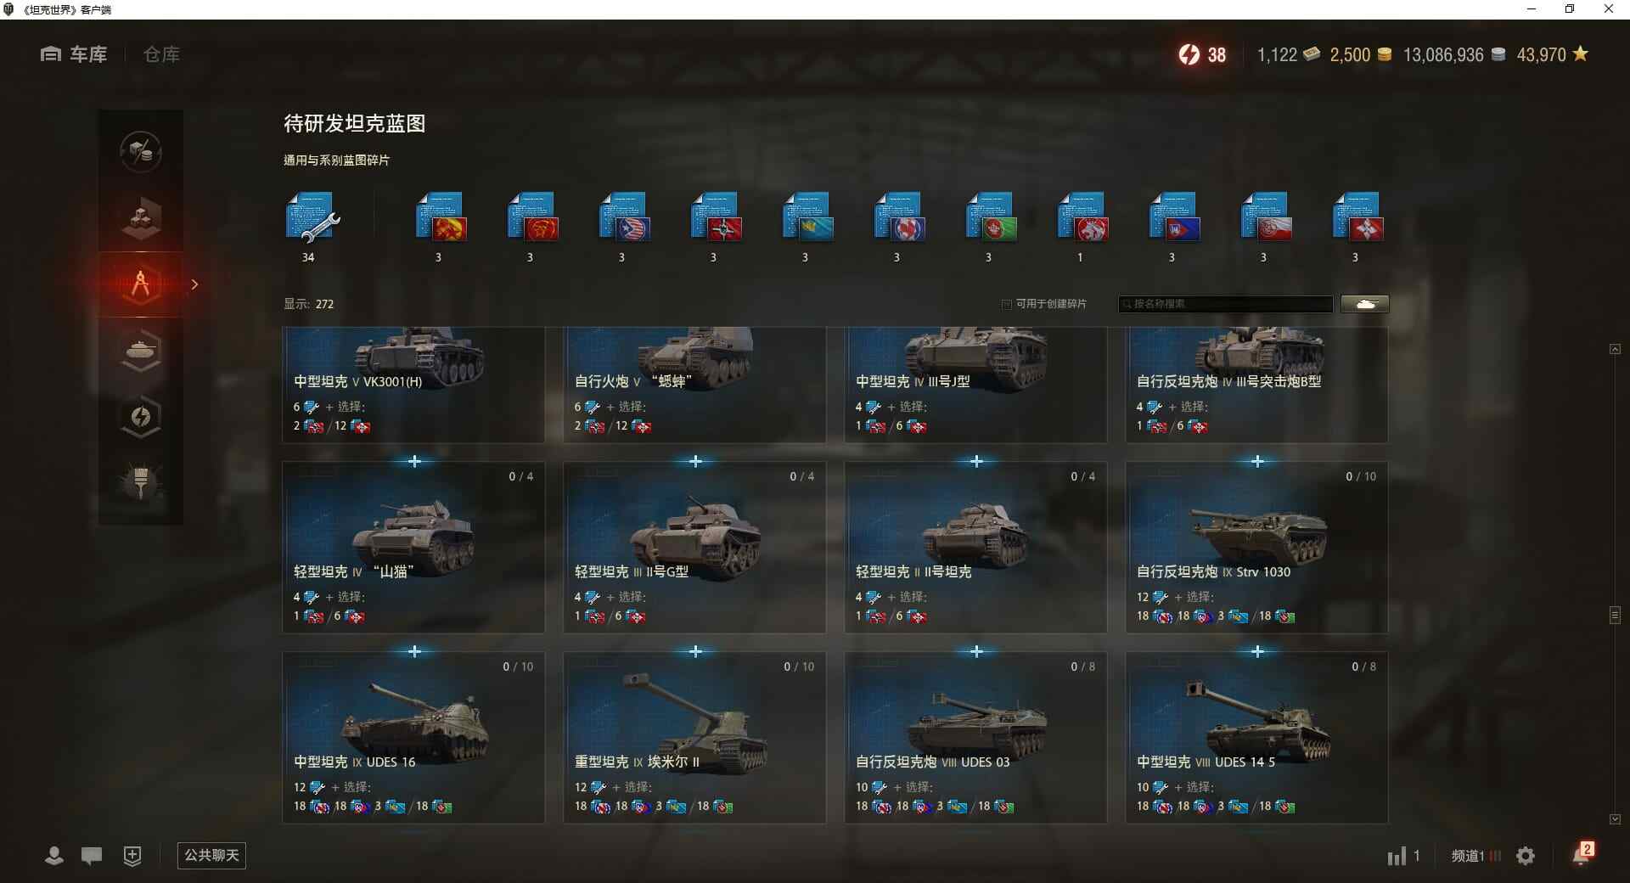Click the 按名称搜索 search field

click(1226, 304)
